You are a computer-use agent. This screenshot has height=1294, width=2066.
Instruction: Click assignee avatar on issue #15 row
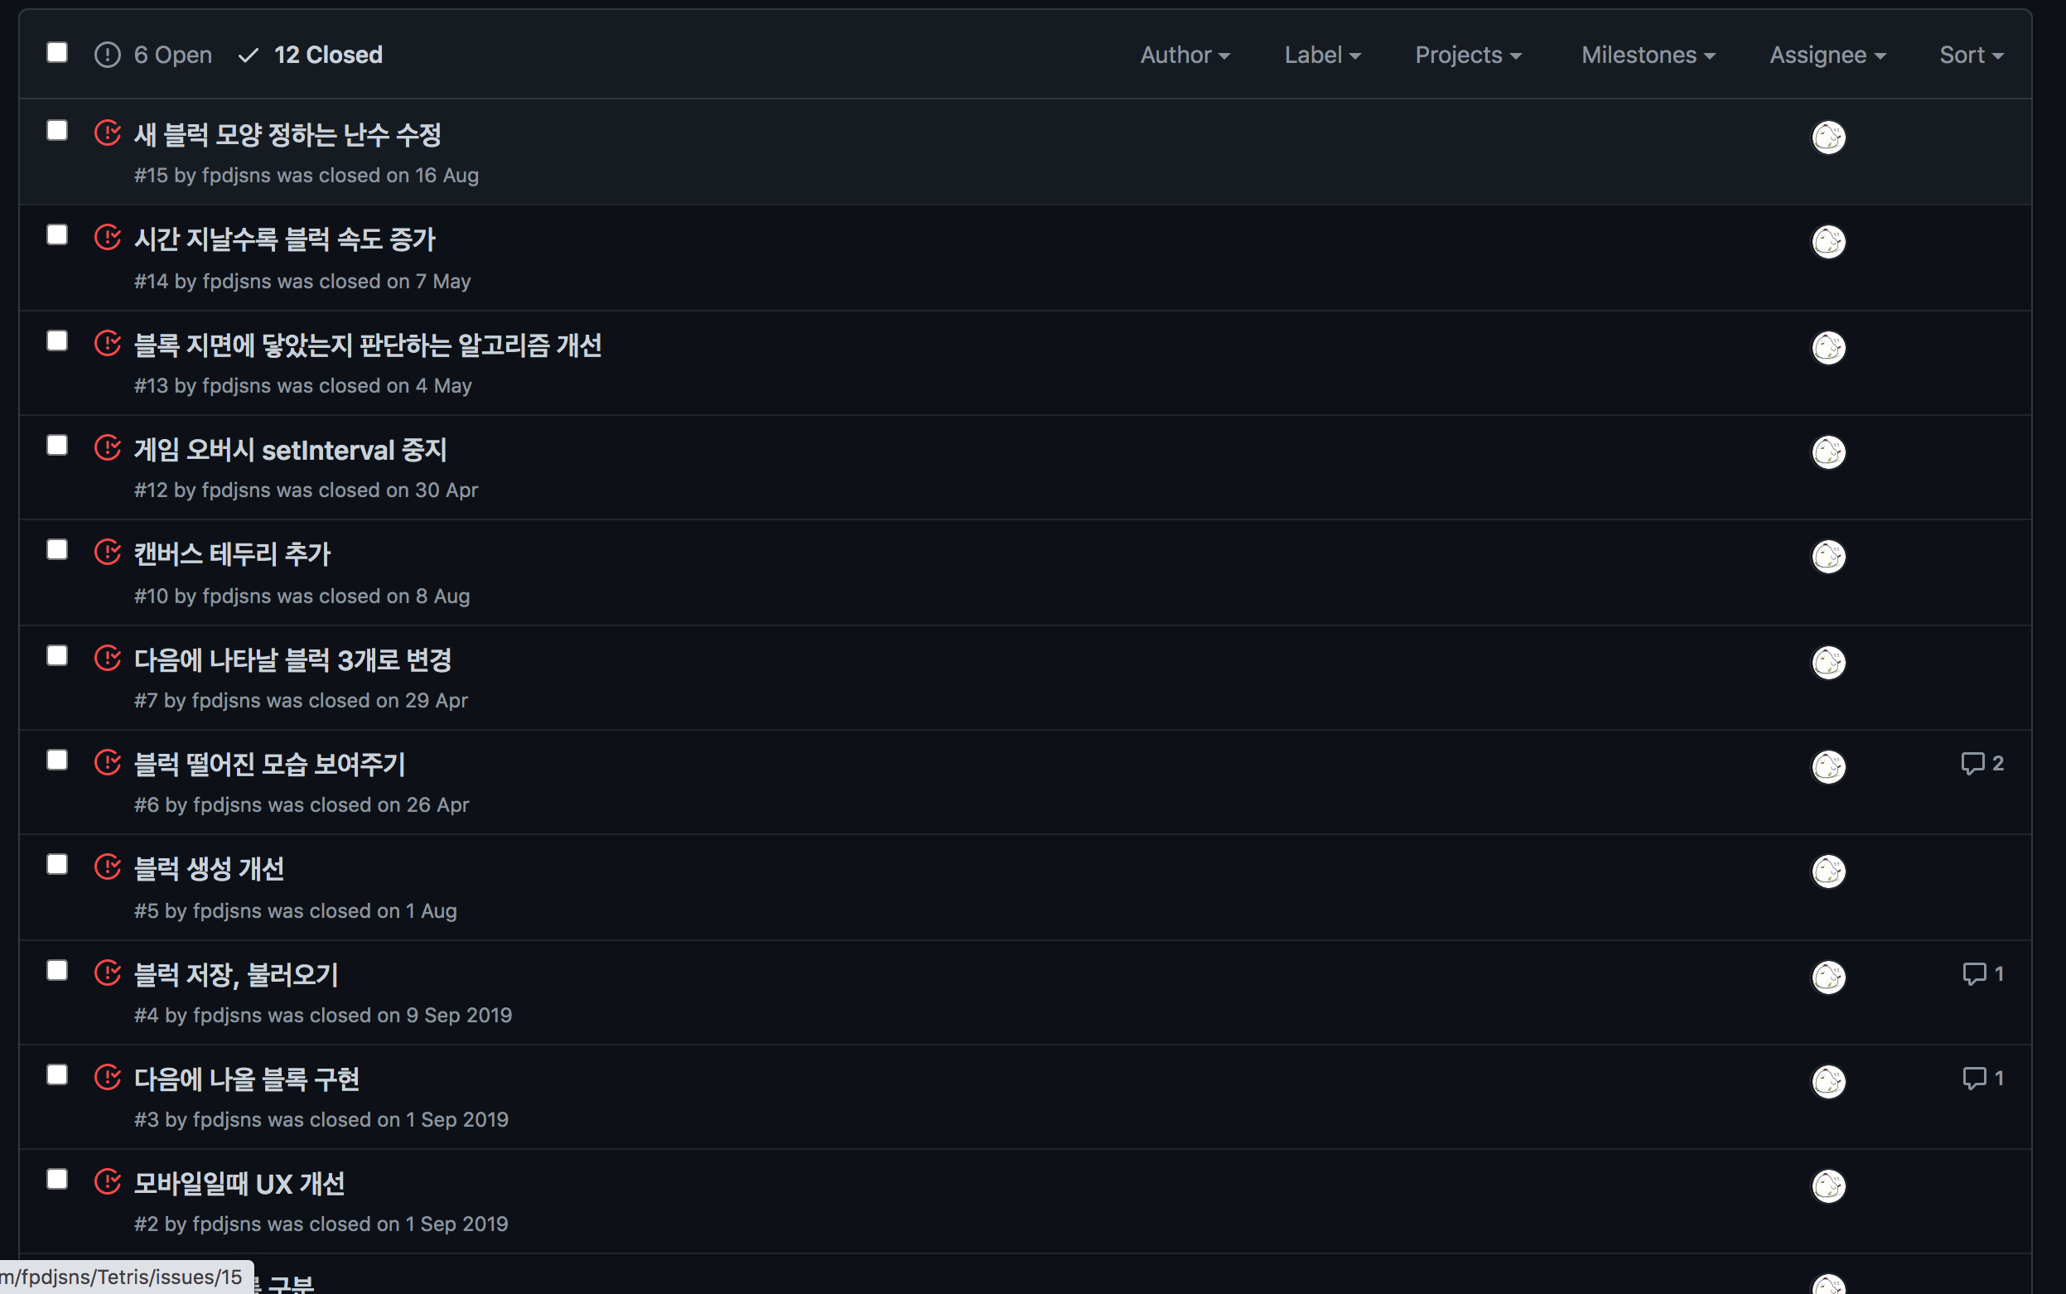(1828, 137)
